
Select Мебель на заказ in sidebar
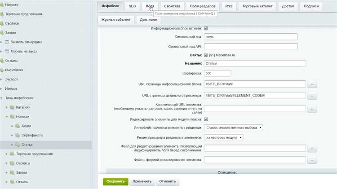pyautogui.click(x=24, y=51)
